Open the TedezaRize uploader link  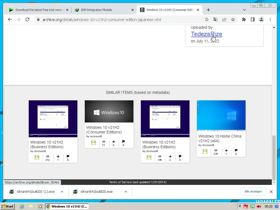[x=206, y=34]
